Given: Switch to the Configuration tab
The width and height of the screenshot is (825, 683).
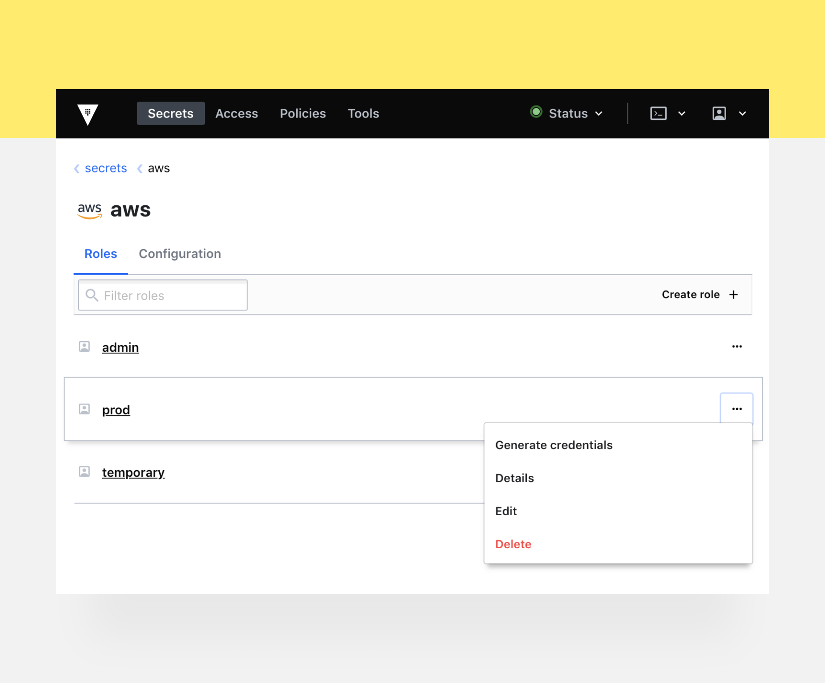Looking at the screenshot, I should [x=180, y=254].
